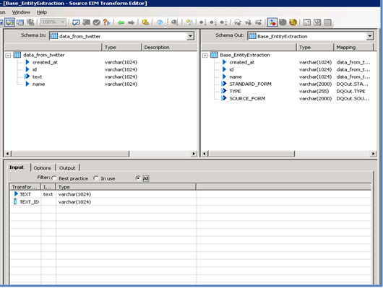The height and width of the screenshot is (288, 383).
Task: Open the Window menu
Action: [21, 12]
